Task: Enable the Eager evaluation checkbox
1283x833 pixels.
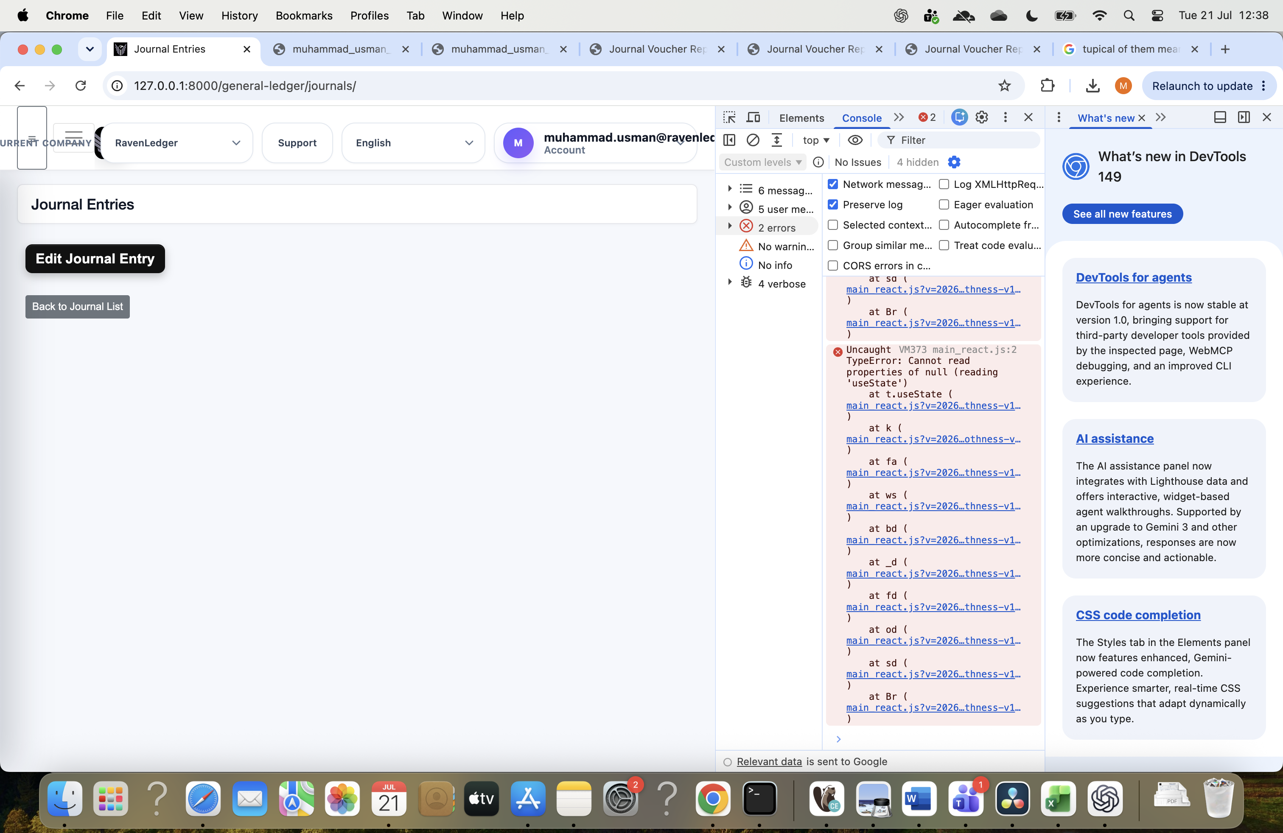Action: pyautogui.click(x=944, y=205)
